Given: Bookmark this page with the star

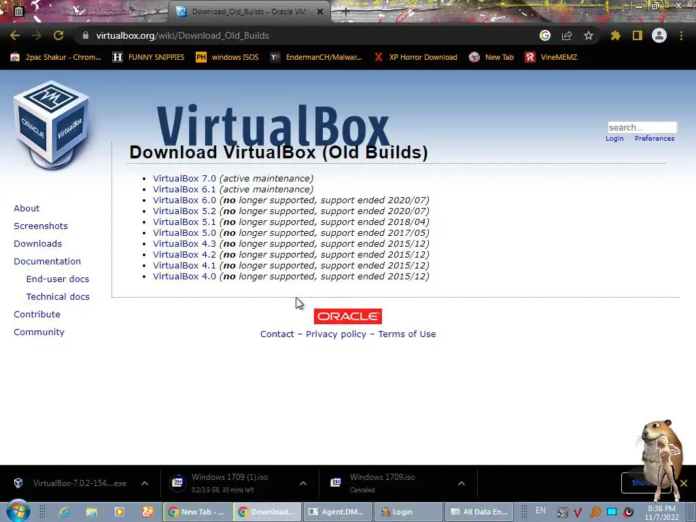Looking at the screenshot, I should pos(589,35).
